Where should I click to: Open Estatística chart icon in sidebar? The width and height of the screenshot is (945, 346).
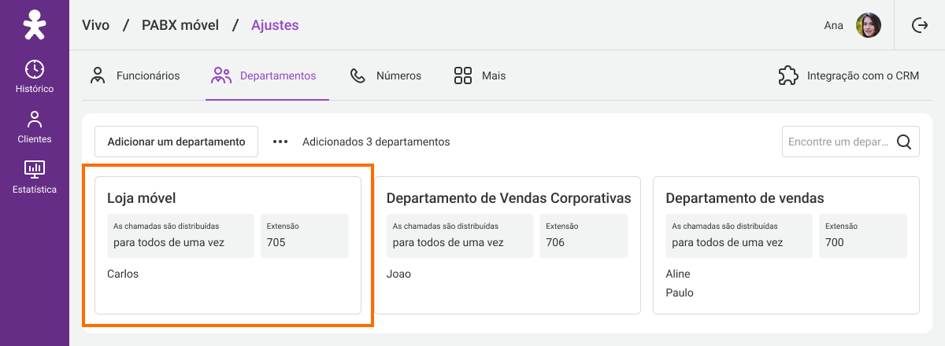[35, 168]
